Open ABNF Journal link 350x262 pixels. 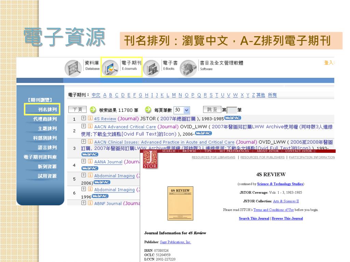click(108, 203)
